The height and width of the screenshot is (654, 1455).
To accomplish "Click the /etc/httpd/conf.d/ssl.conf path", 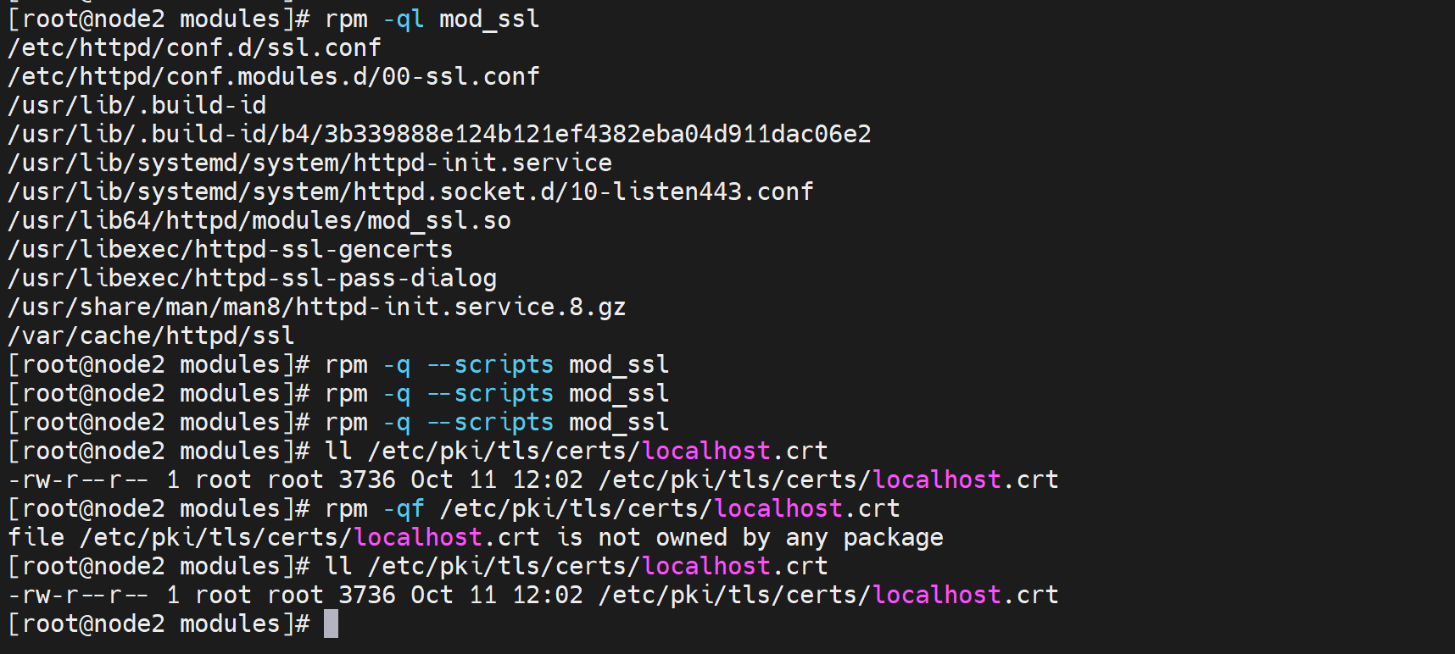I will [194, 47].
